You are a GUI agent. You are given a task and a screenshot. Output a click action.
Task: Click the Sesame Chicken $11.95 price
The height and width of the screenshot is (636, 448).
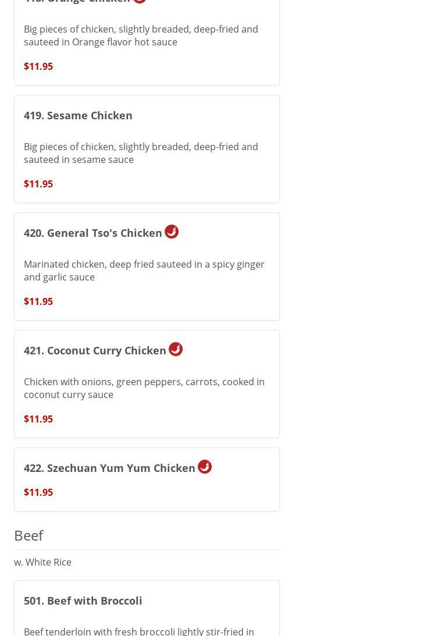click(38, 184)
